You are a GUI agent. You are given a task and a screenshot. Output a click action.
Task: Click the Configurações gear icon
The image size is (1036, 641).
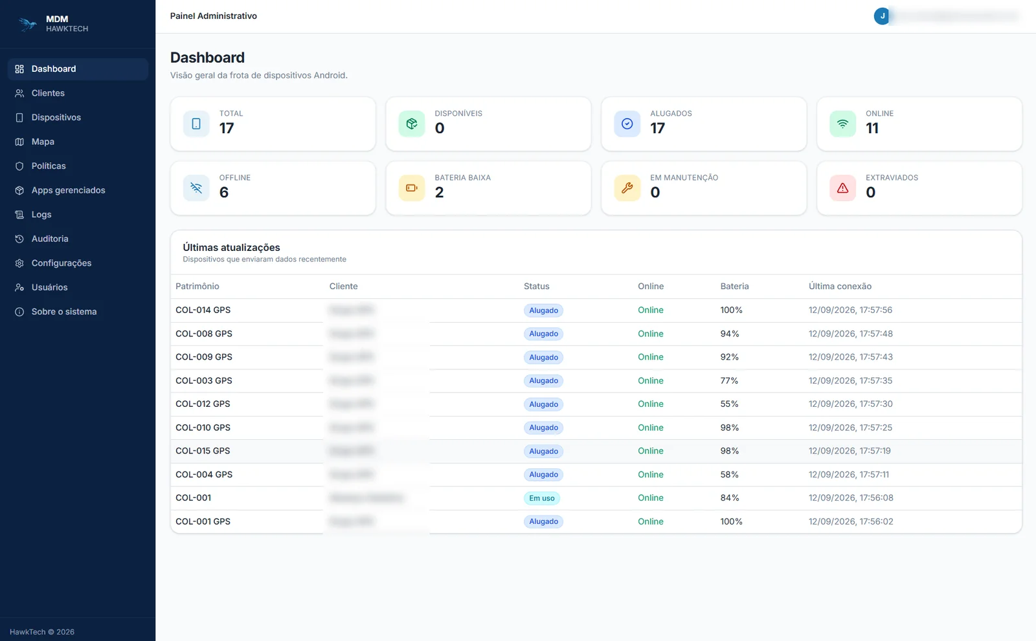(x=19, y=263)
